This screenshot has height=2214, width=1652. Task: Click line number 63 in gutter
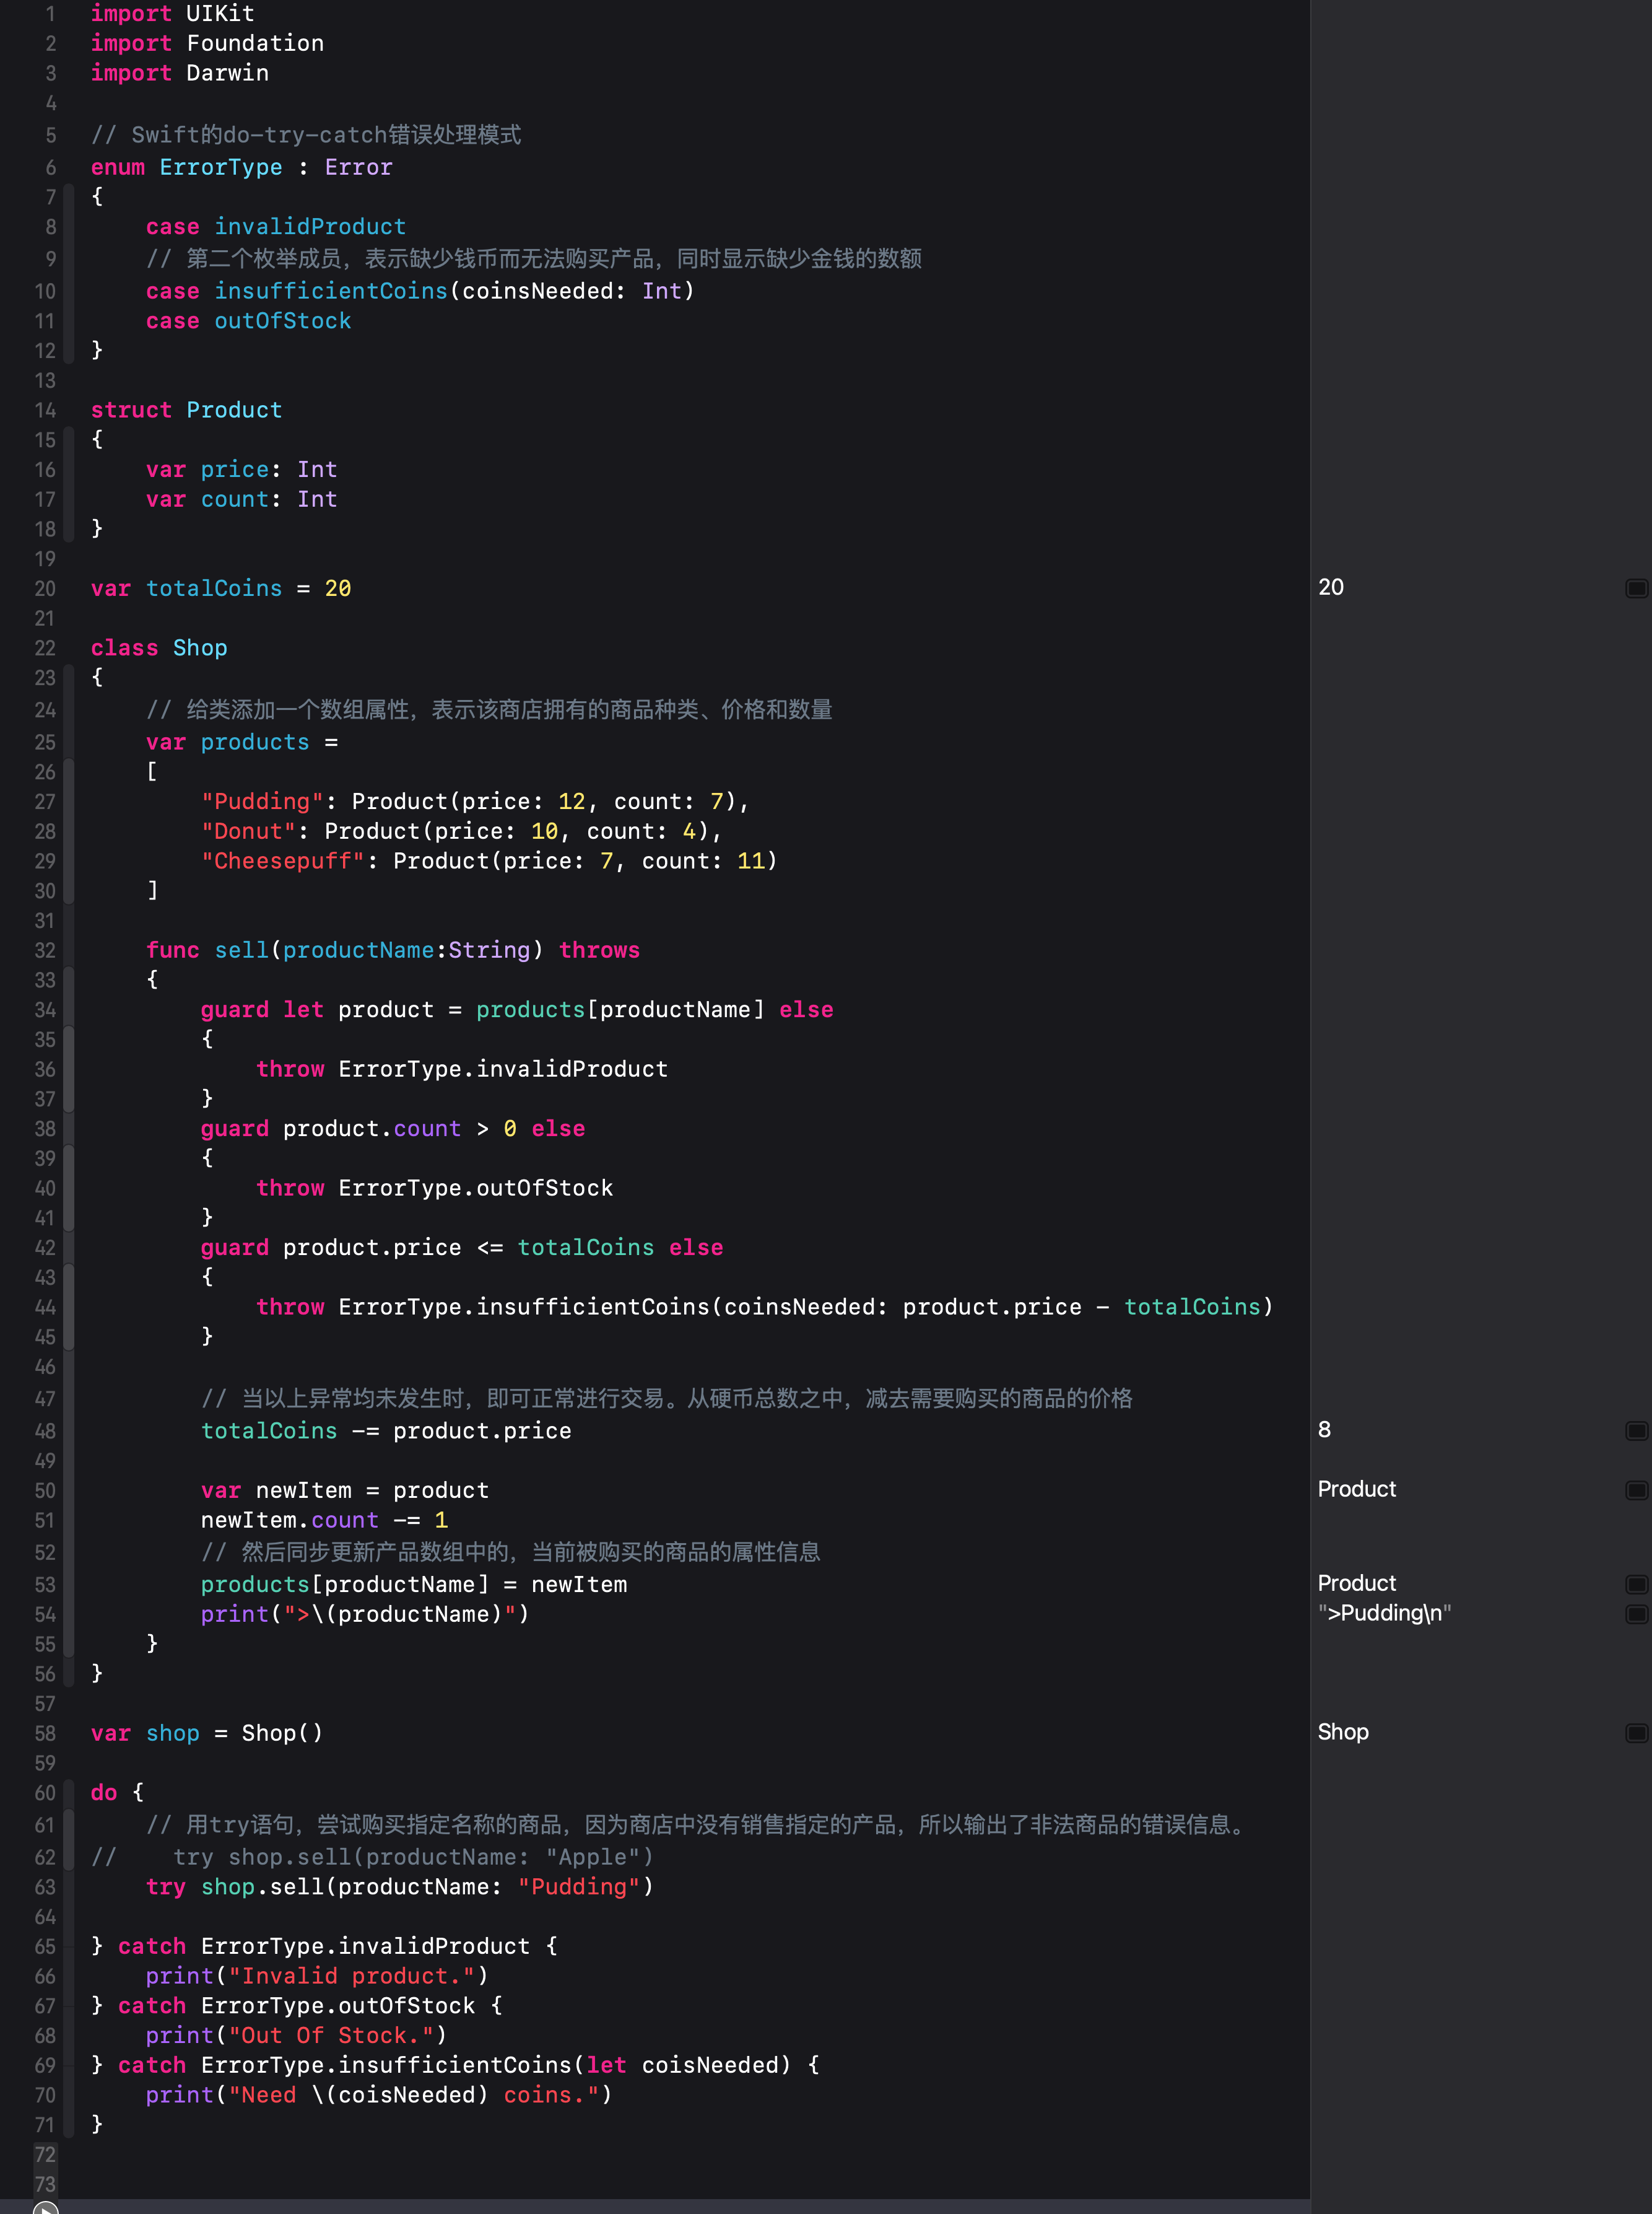tap(45, 1887)
